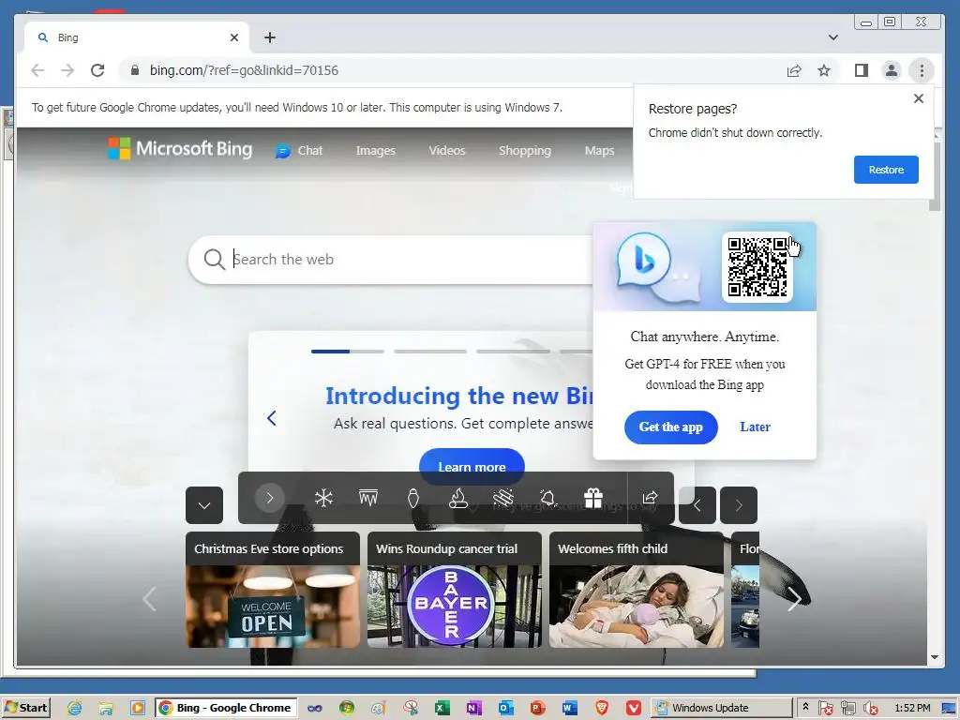Click the tinsel garland effect icon
The height and width of the screenshot is (720, 960).
503,498
